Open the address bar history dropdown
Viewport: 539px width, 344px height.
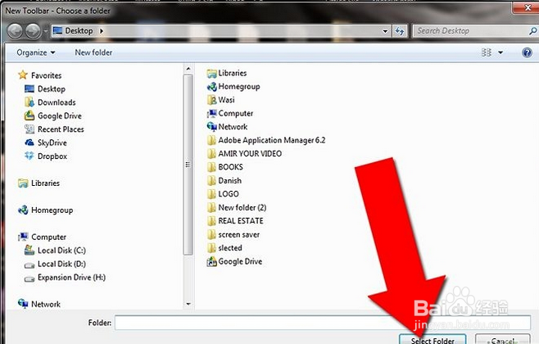coord(385,31)
